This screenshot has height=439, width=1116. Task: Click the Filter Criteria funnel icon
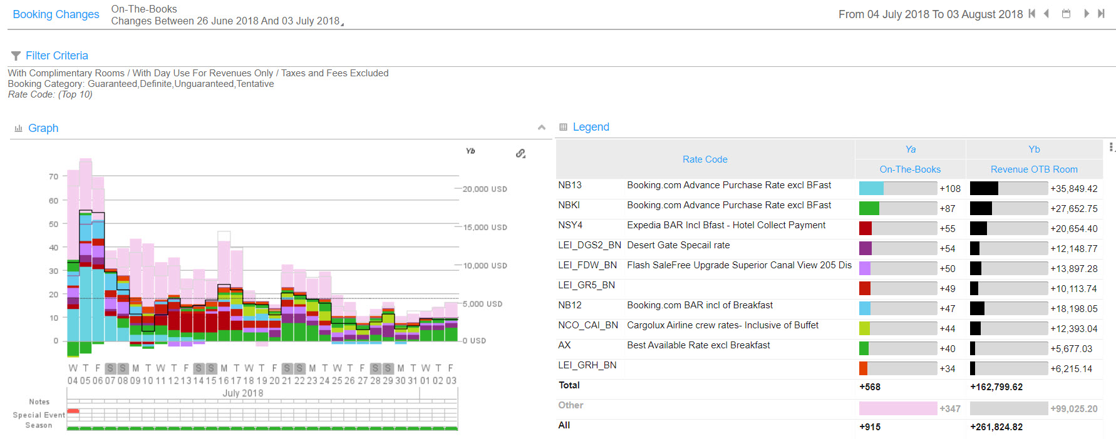pos(16,56)
